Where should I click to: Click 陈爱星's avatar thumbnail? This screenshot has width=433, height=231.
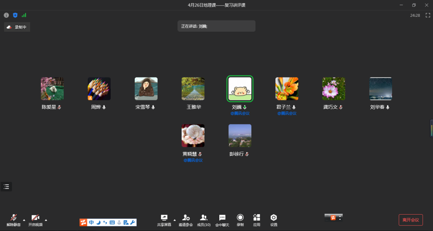(x=52, y=89)
